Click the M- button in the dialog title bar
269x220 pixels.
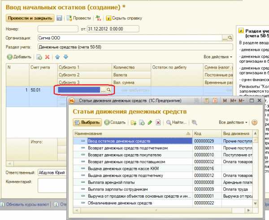[241, 101]
